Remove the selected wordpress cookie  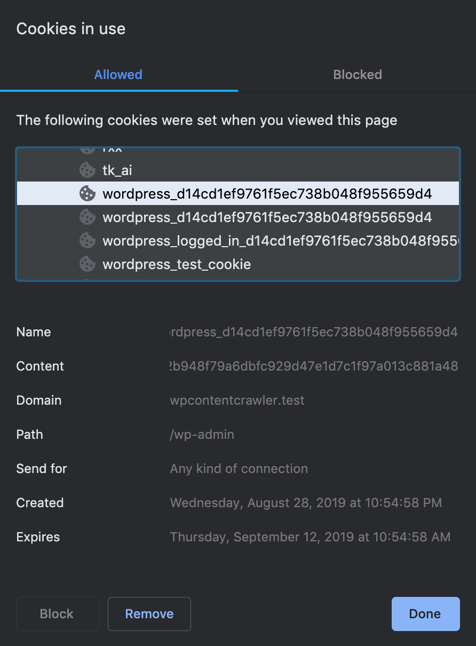tap(149, 613)
